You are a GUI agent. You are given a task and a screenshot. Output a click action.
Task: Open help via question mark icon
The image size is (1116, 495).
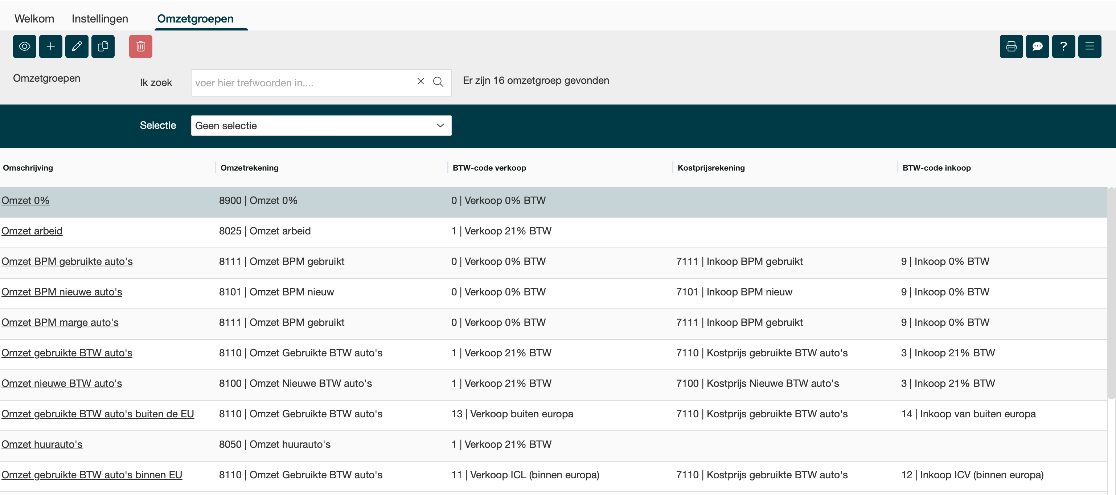tap(1063, 46)
